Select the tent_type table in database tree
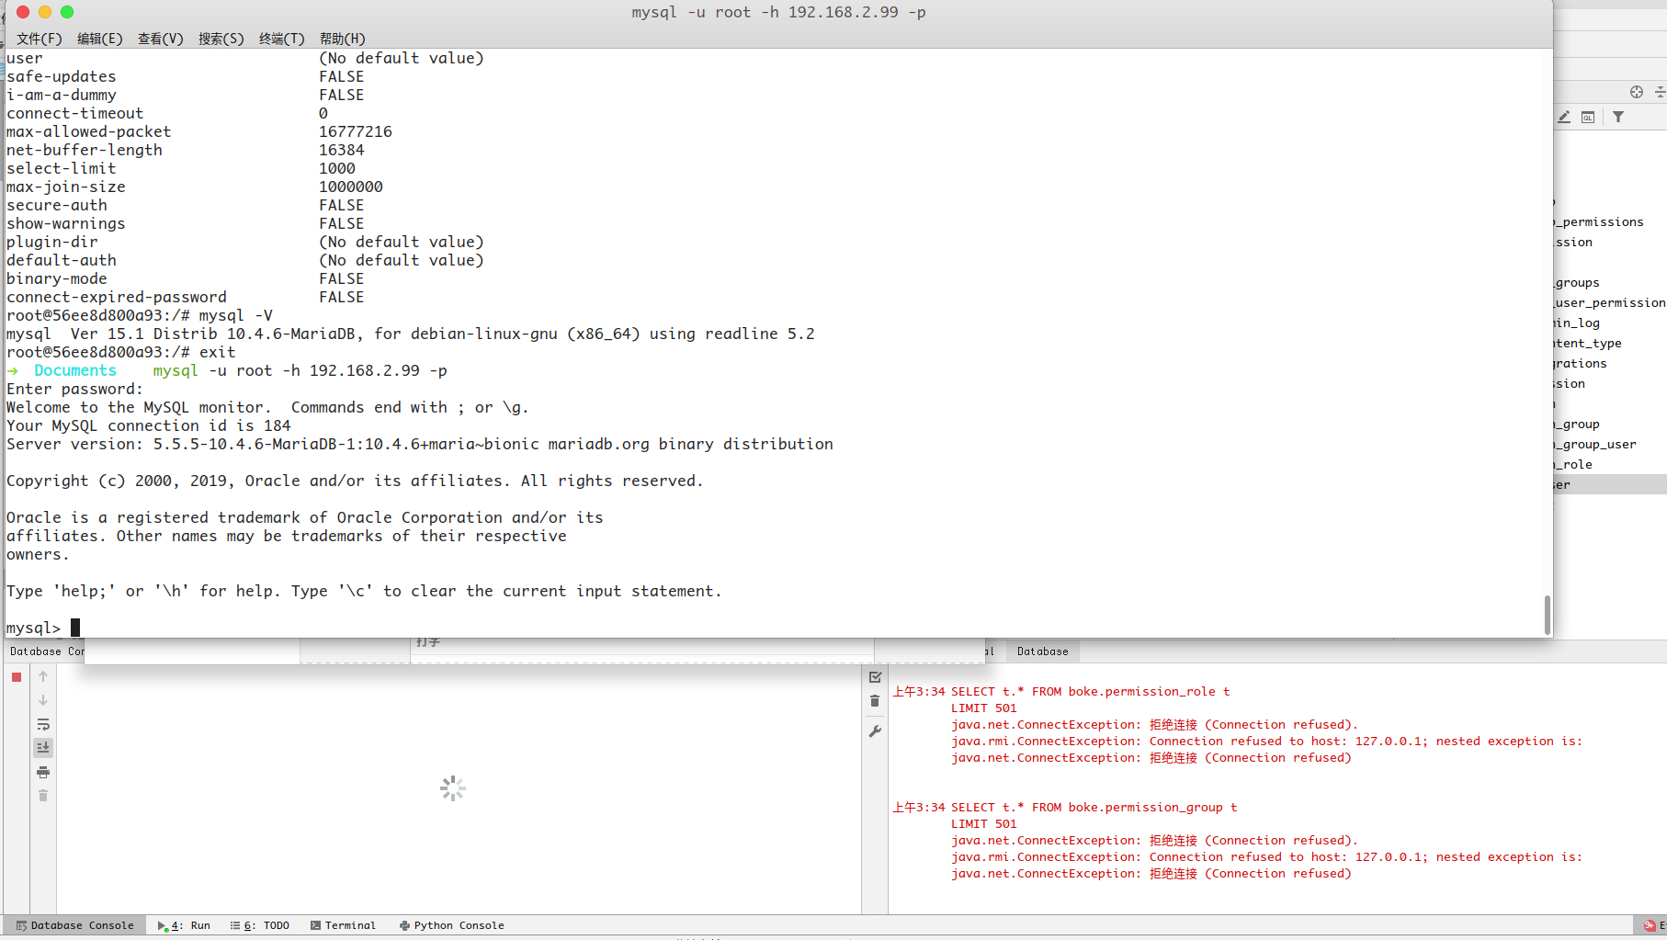Viewport: 1667px width, 940px height. (1588, 343)
